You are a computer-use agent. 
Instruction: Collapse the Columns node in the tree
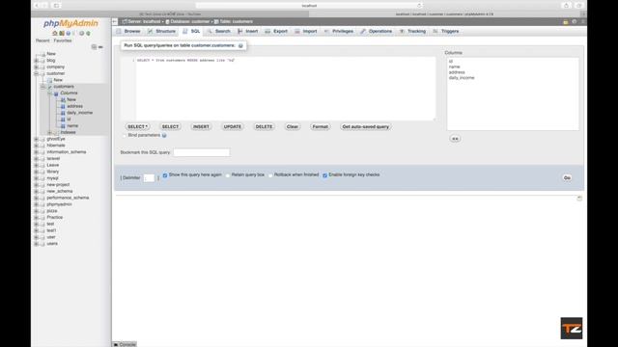49,93
